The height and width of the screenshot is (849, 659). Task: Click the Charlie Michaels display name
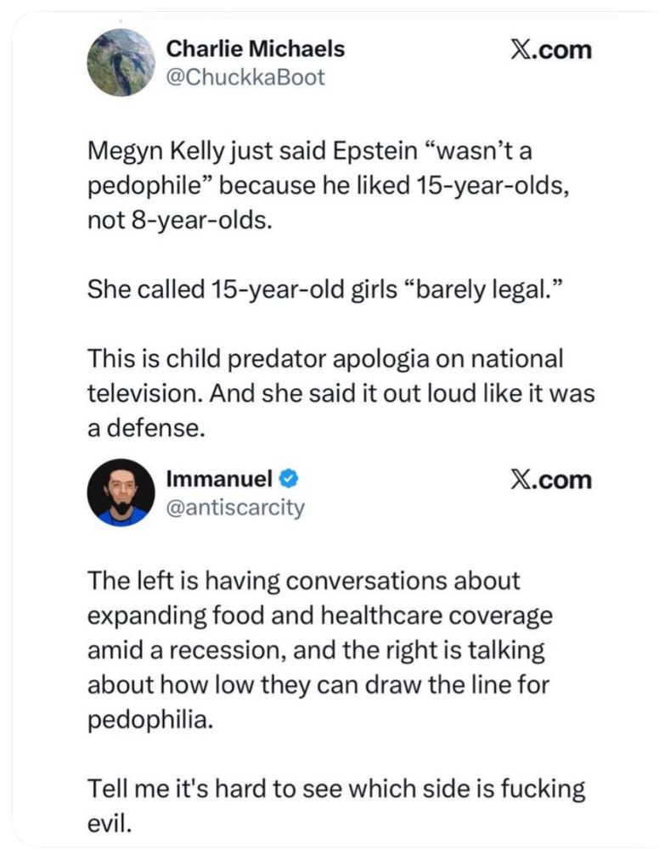[255, 48]
